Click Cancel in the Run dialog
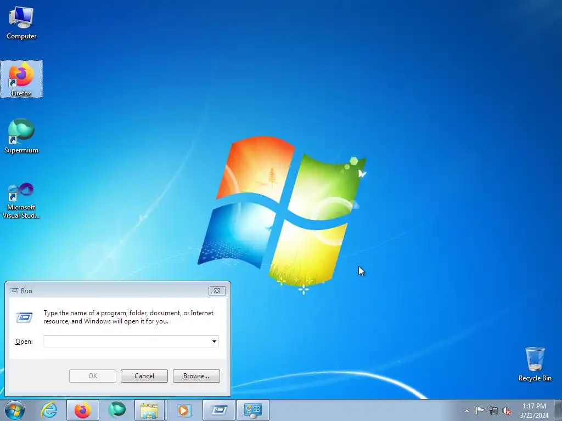Viewport: 562px width, 421px height. [x=144, y=376]
